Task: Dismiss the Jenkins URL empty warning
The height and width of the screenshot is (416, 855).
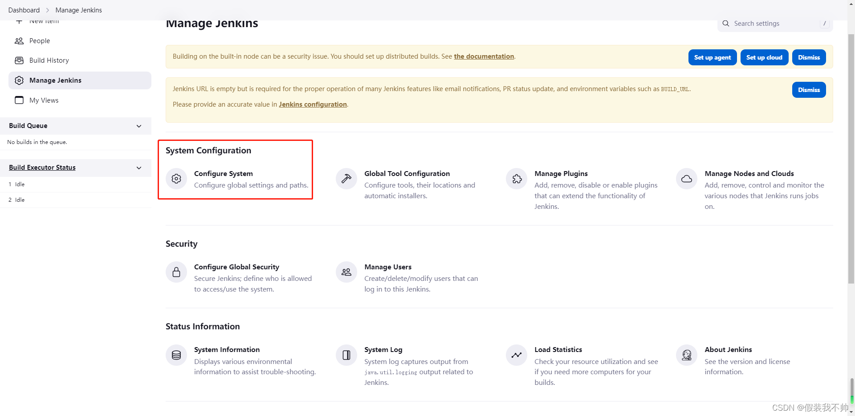Action: [x=809, y=90]
